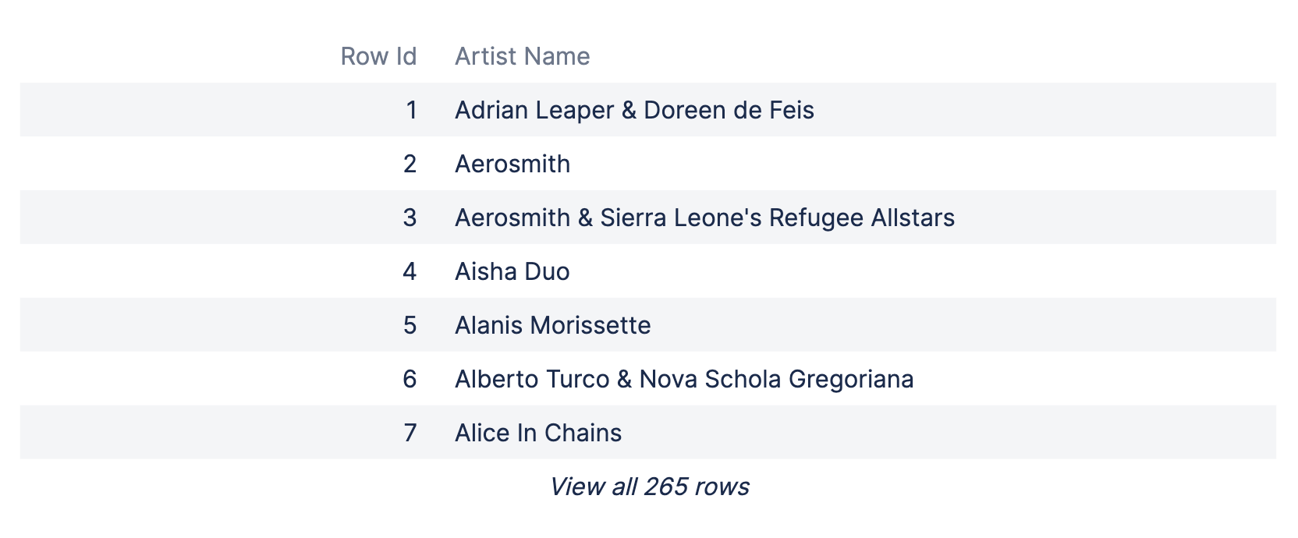This screenshot has width=1298, height=538.
Task: Click the Alice In Chains artist name
Action: click(x=537, y=433)
